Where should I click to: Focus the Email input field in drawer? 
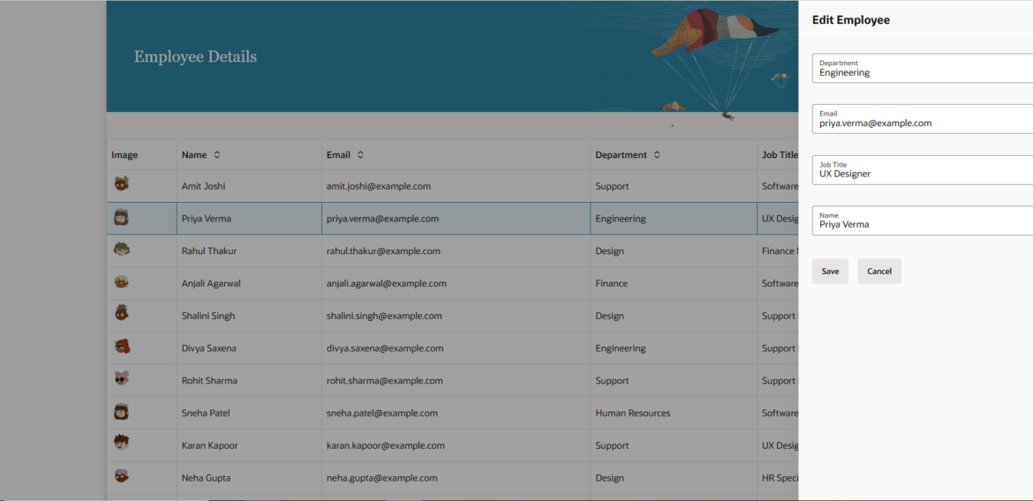point(923,118)
